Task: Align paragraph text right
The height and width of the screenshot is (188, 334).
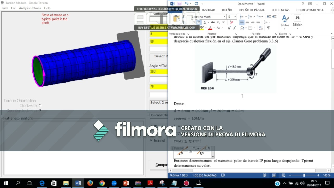Action: (x=253, y=22)
